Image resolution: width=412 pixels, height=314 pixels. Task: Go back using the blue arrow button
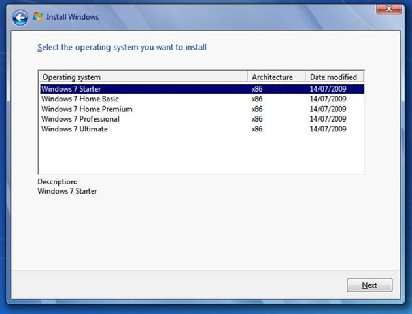pyautogui.click(x=20, y=18)
